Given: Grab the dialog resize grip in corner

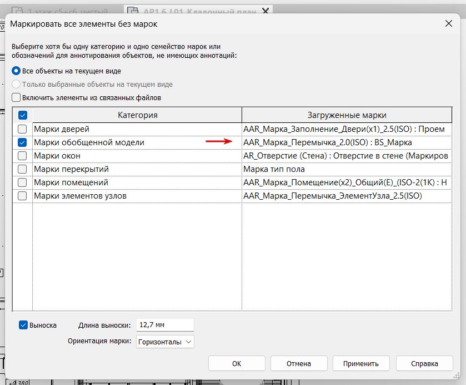Looking at the screenshot, I should point(456,376).
